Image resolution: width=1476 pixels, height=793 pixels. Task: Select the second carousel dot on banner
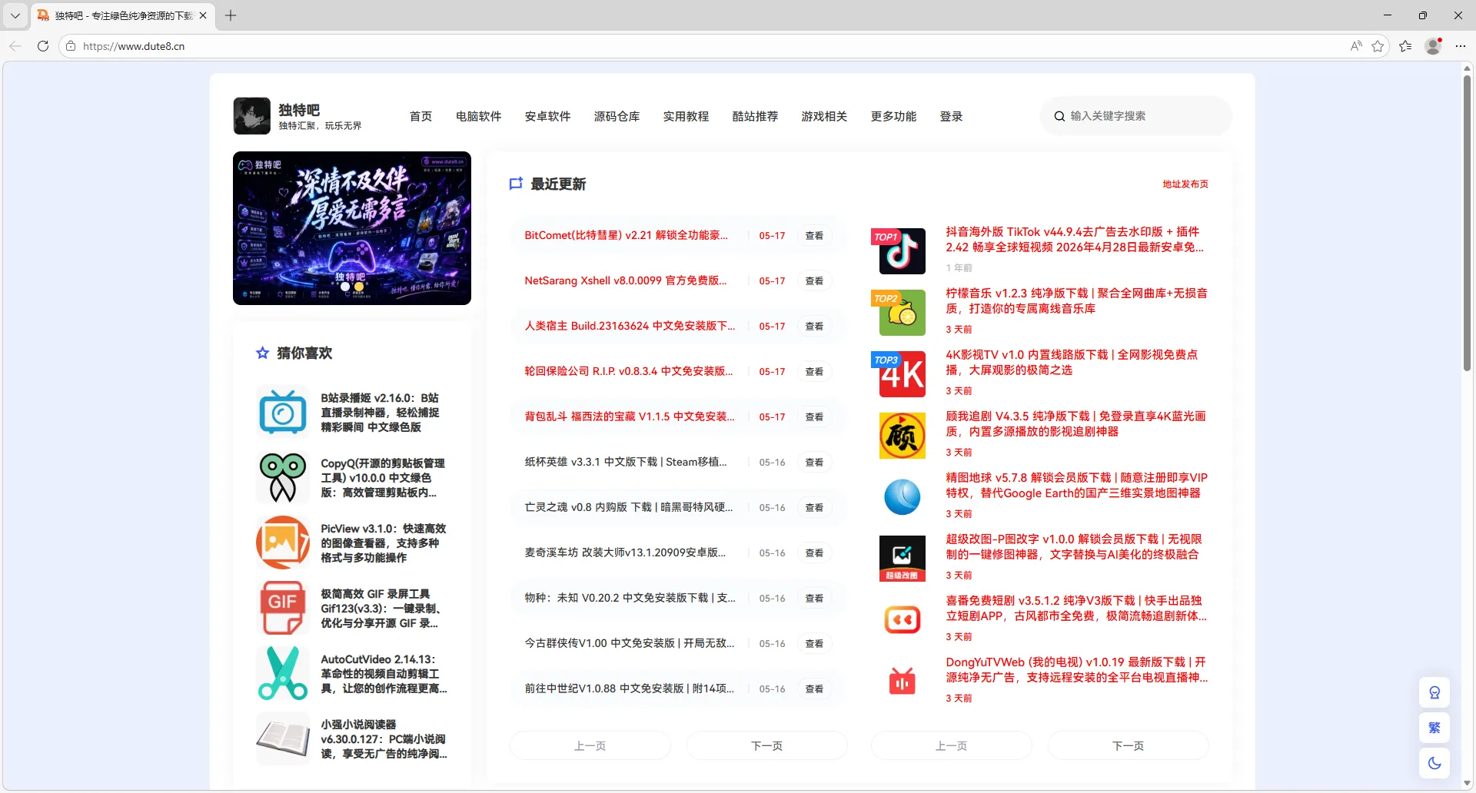click(x=358, y=287)
